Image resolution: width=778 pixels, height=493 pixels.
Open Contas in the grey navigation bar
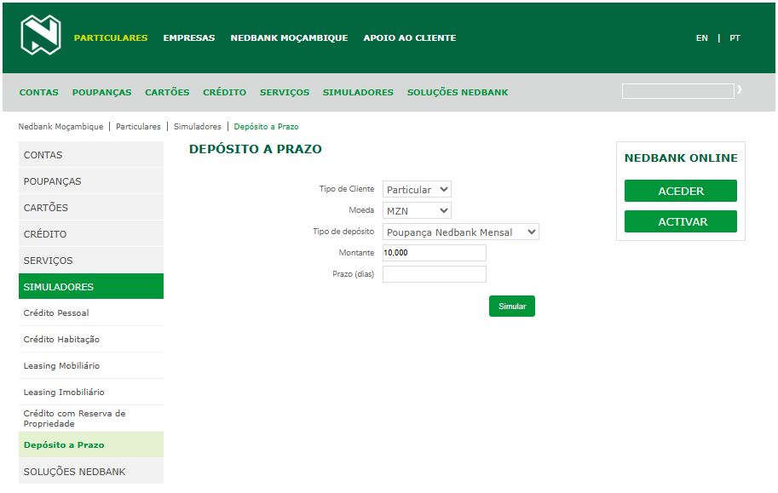click(x=38, y=92)
